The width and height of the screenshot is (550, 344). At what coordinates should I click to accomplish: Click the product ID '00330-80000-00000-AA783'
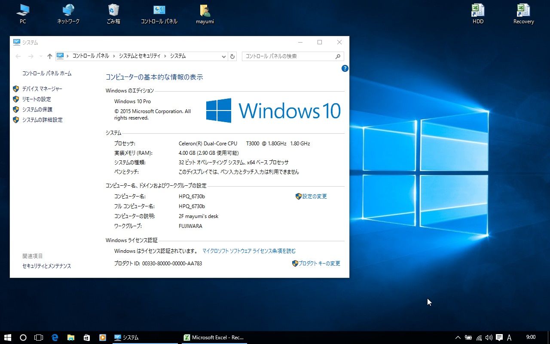172,264
